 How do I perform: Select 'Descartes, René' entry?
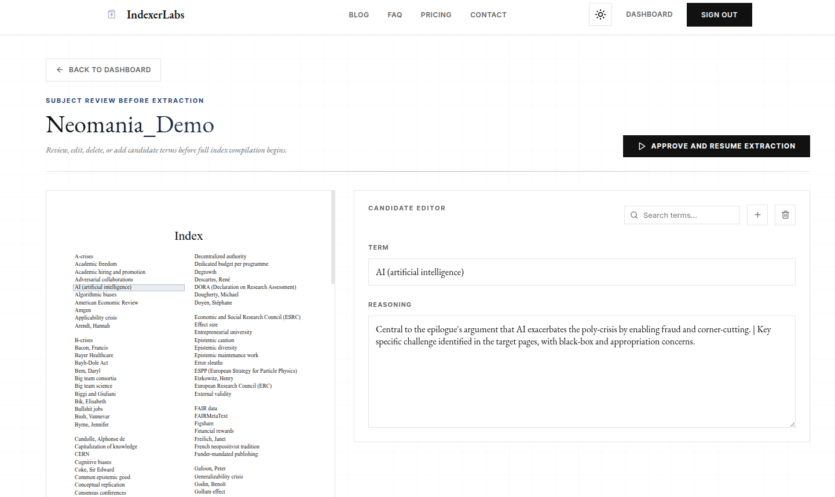[x=213, y=280]
